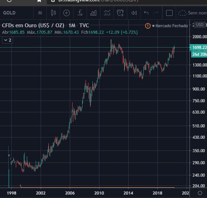Open the indicator templates icon
The height and width of the screenshot is (198, 207).
tap(107, 13)
